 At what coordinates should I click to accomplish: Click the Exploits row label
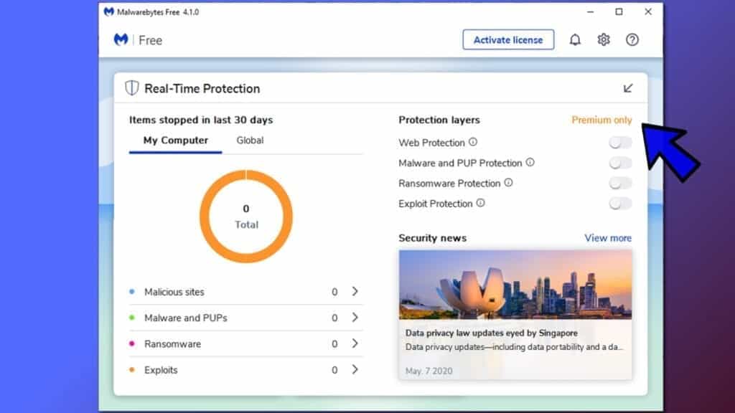click(x=161, y=371)
